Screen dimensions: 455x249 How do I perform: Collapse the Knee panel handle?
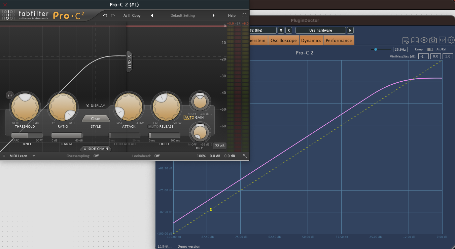click(x=129, y=61)
